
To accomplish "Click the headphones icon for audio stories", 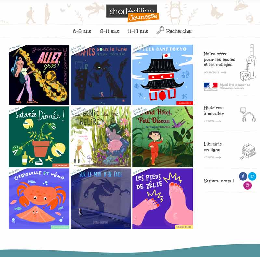I will tap(248, 115).
